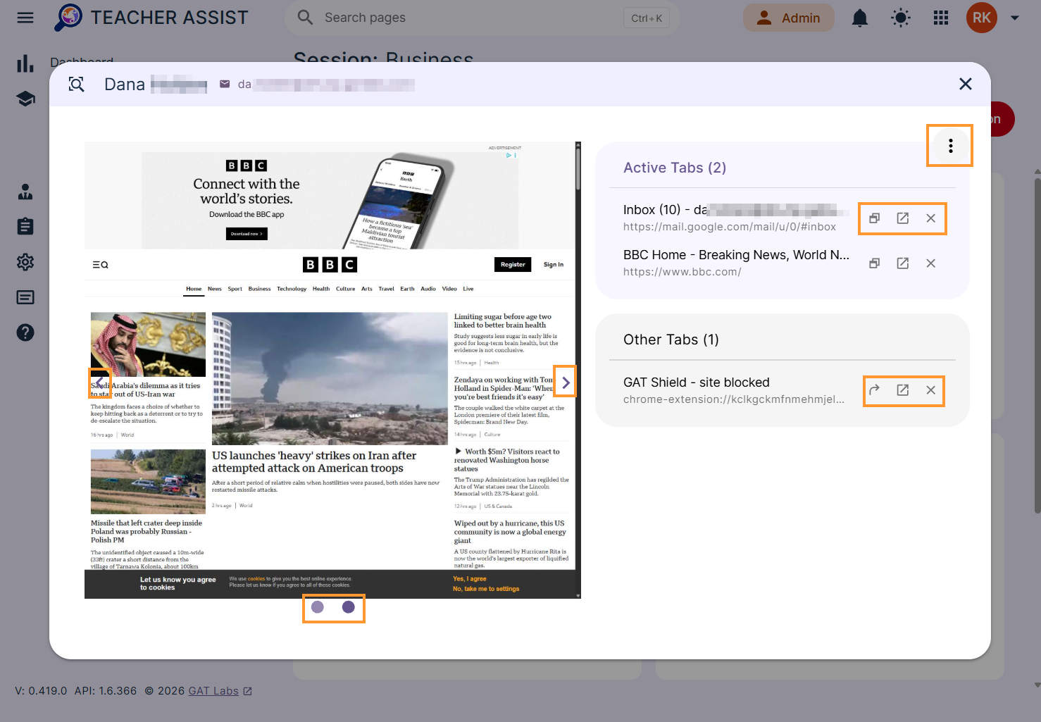Toggle the light/dark theme sun icon
The image size is (1041, 722).
click(x=901, y=18)
